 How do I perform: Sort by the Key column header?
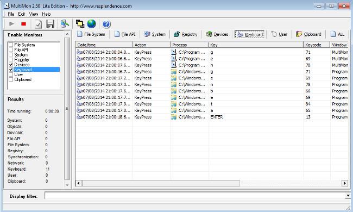(x=256, y=45)
